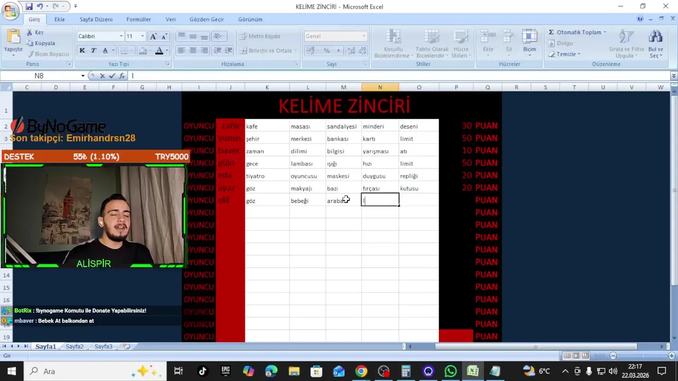This screenshot has width=678, height=381.
Task: Click into the formula bar input
Action: (399, 76)
